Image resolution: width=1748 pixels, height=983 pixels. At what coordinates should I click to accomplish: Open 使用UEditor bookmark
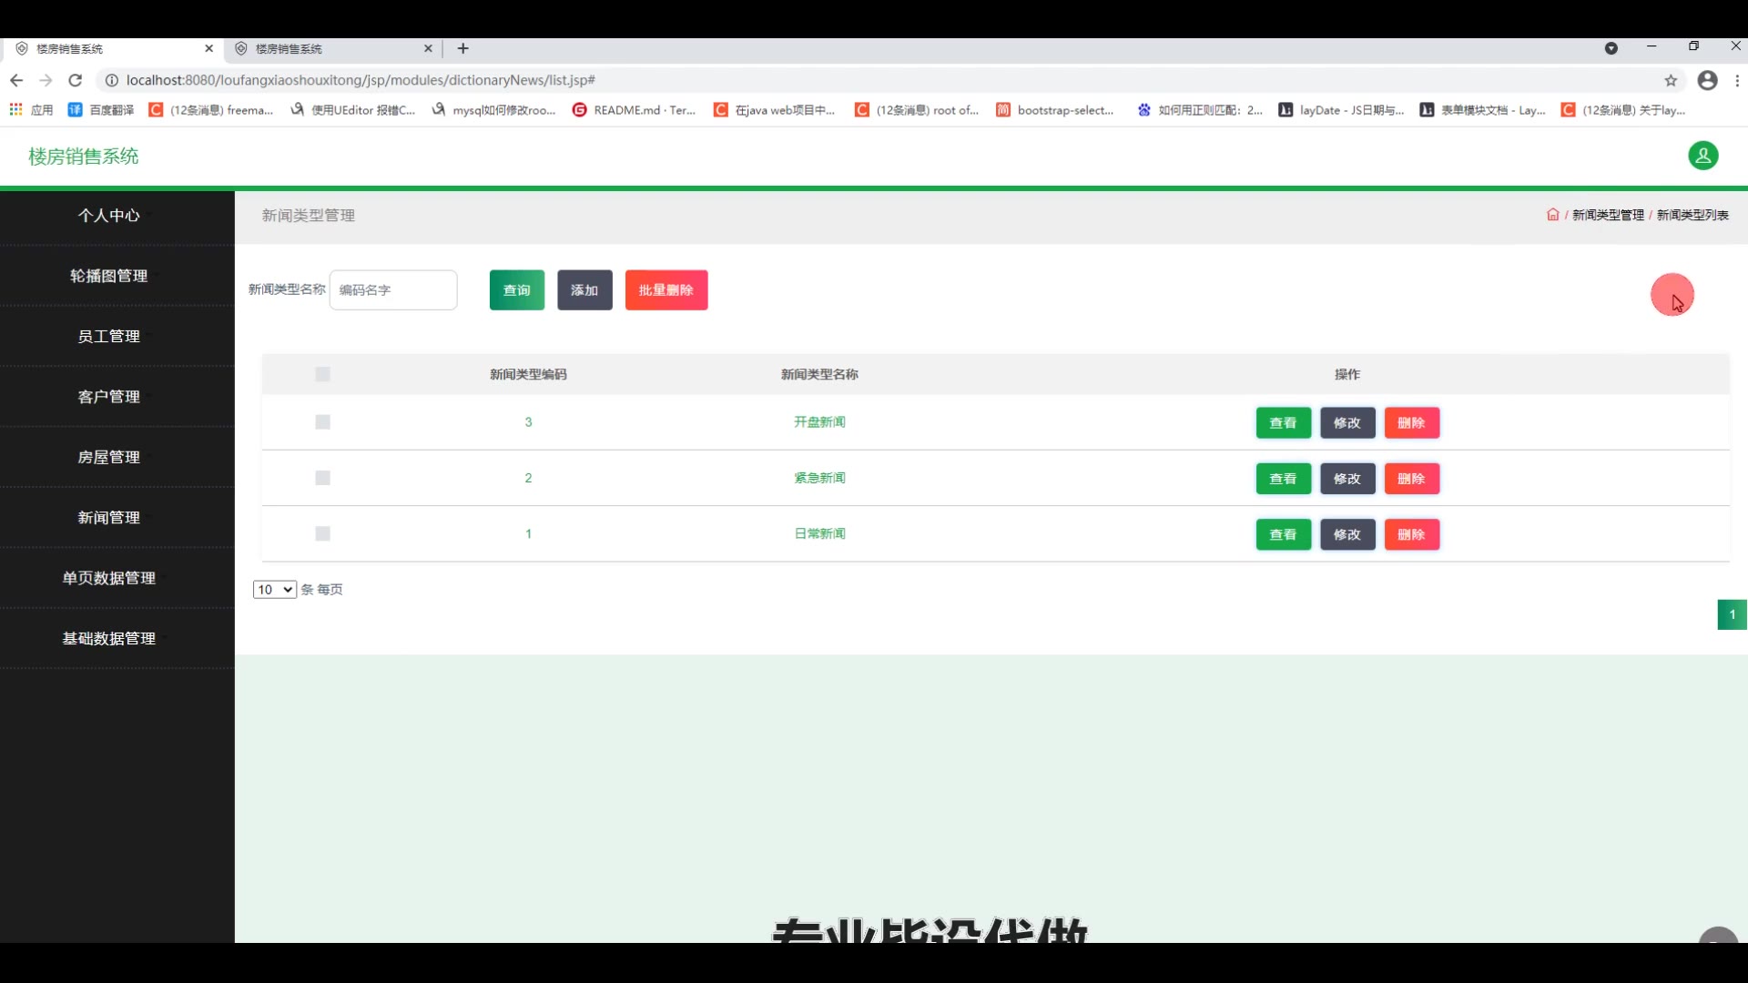352,109
